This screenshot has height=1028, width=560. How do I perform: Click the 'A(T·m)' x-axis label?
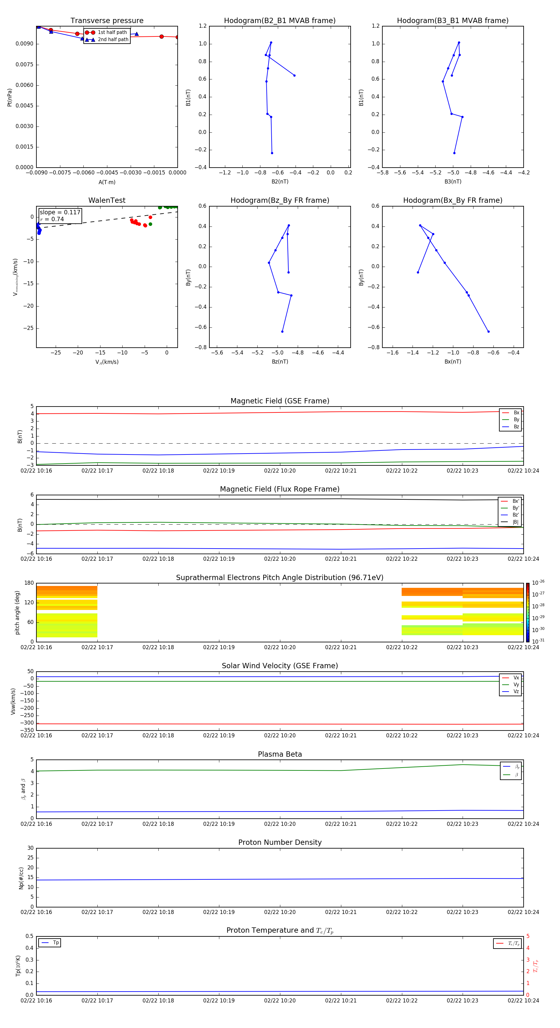coord(107,182)
